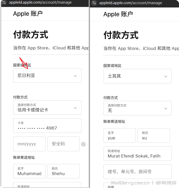
Task: Click the 楼号、单元号、房间号 apartment field
Action: point(138,172)
